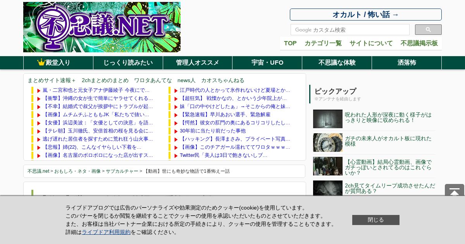The height and width of the screenshot is (244, 465).
Task: Open the 【衝撃】沖縄の女 headline
Action: (98, 98)
